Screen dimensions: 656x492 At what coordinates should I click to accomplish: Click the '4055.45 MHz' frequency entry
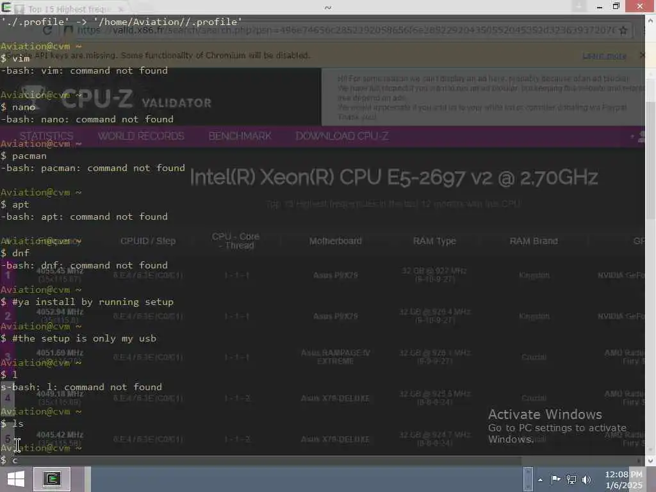click(60, 271)
